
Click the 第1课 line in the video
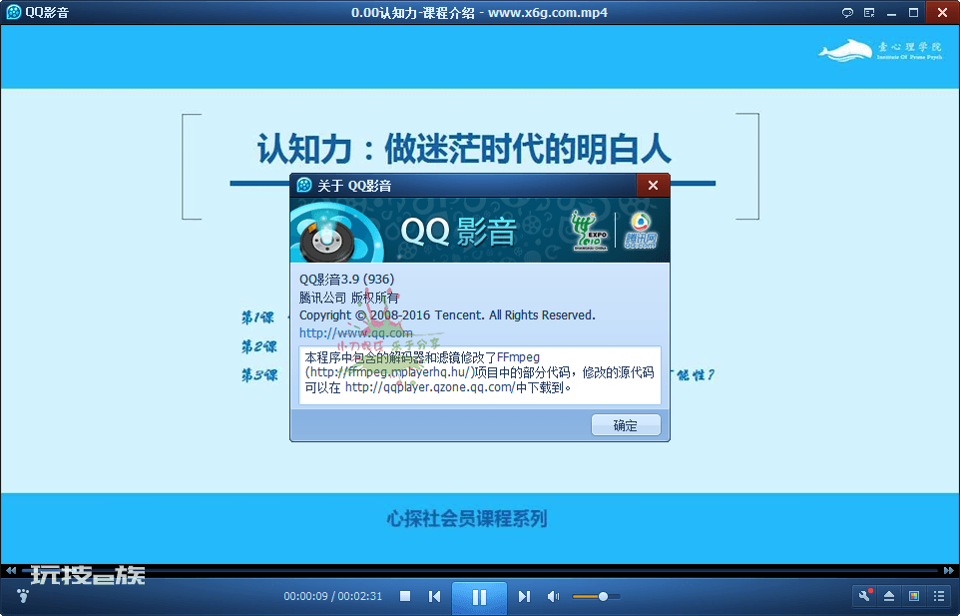257,317
